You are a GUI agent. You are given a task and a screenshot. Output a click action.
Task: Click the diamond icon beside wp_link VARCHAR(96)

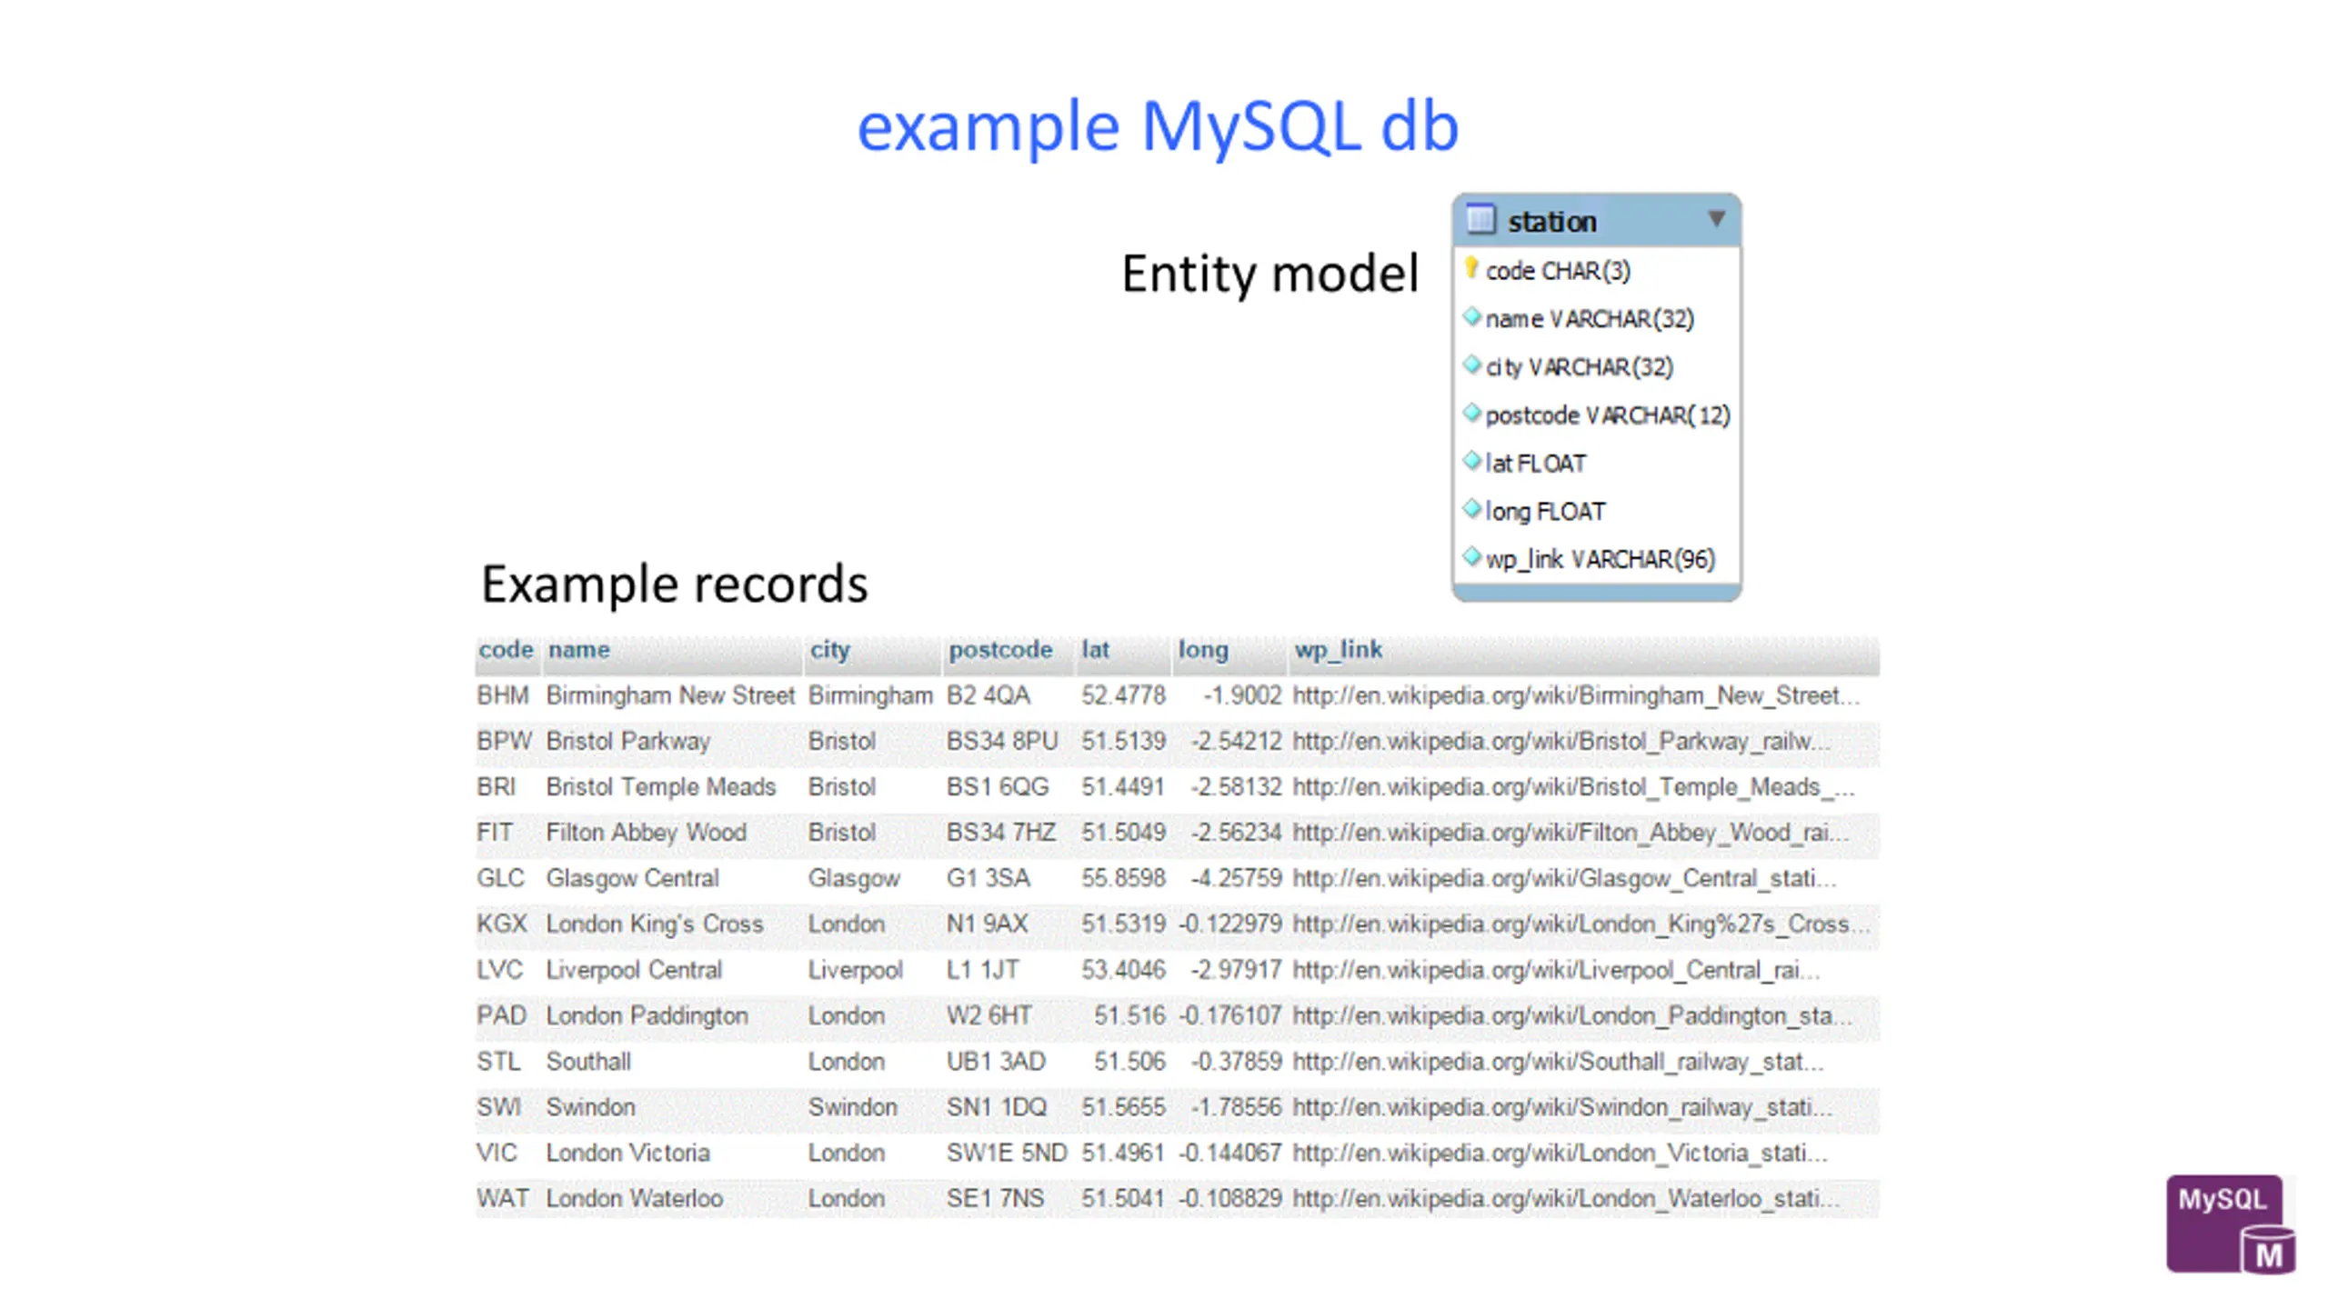(x=1471, y=557)
